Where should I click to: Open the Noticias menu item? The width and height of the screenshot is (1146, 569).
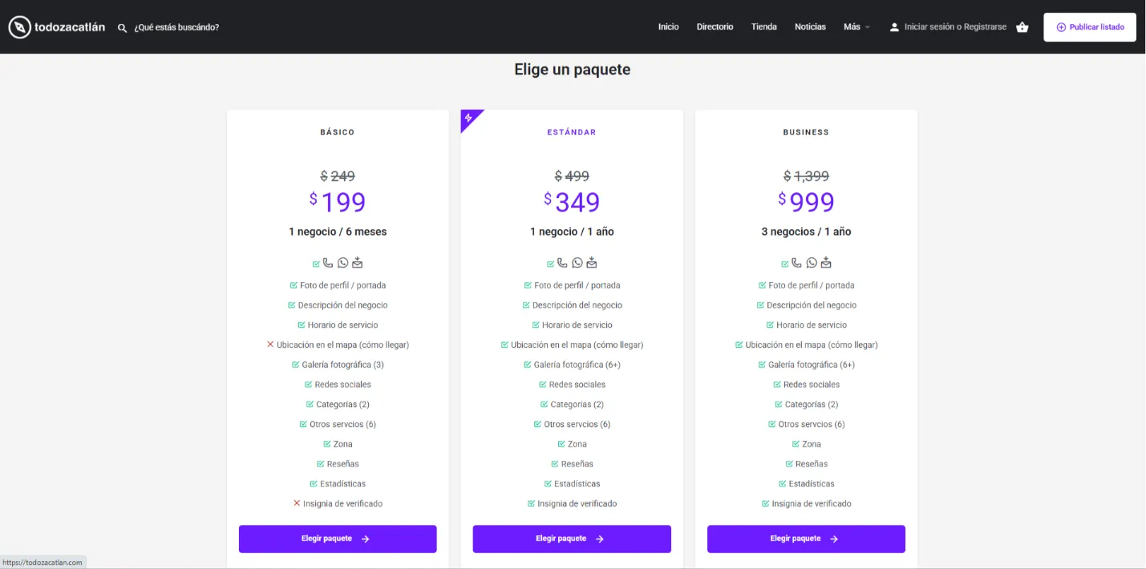click(x=810, y=27)
